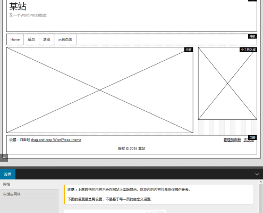Click the panel scrollbar up arrow
Viewport: 263px width, 213px height.
260,182
